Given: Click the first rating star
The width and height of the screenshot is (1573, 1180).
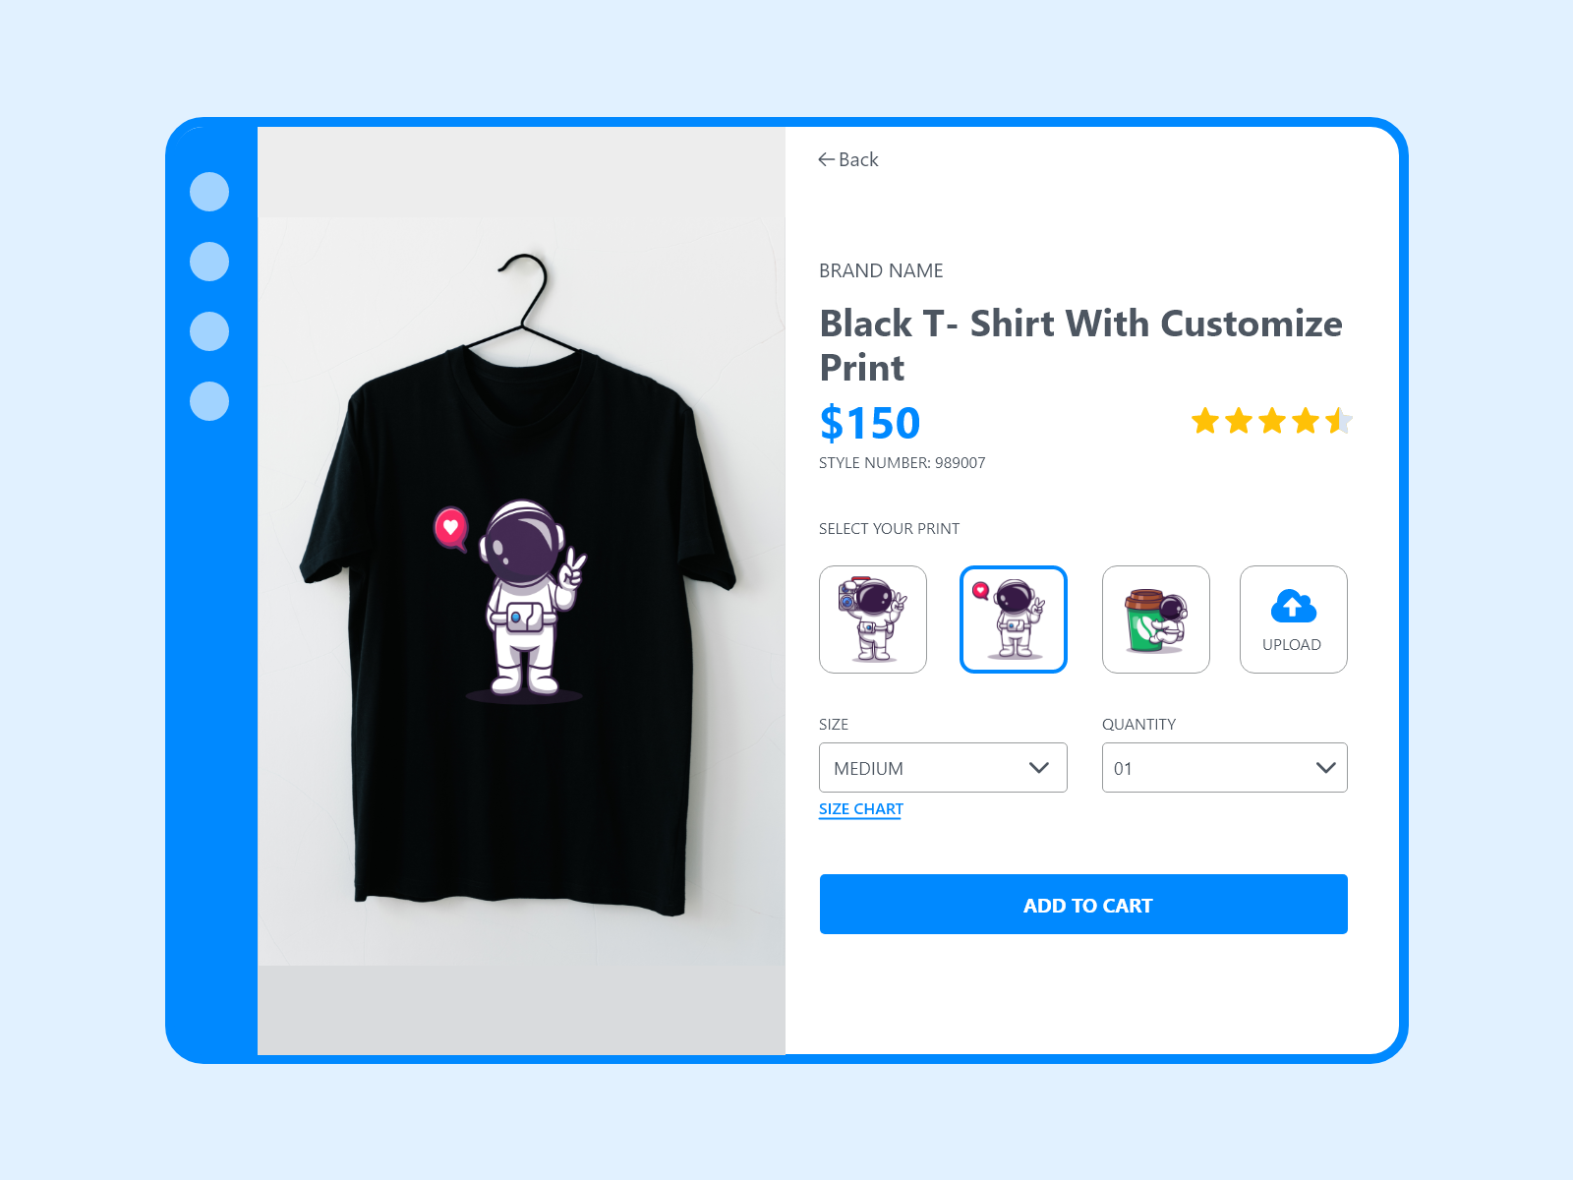Looking at the screenshot, I should pos(1205,421).
